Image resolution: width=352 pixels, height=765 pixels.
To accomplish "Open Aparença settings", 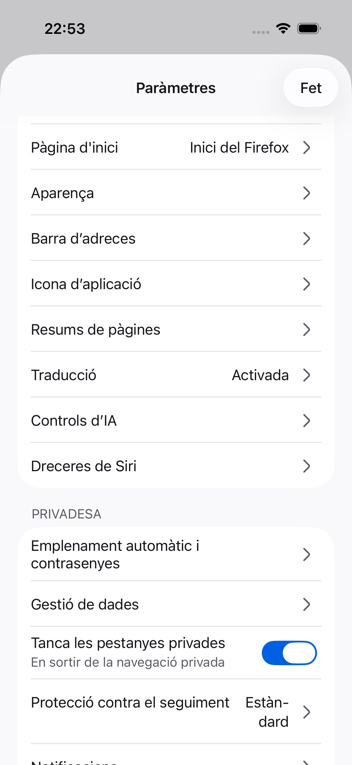I will click(x=176, y=193).
